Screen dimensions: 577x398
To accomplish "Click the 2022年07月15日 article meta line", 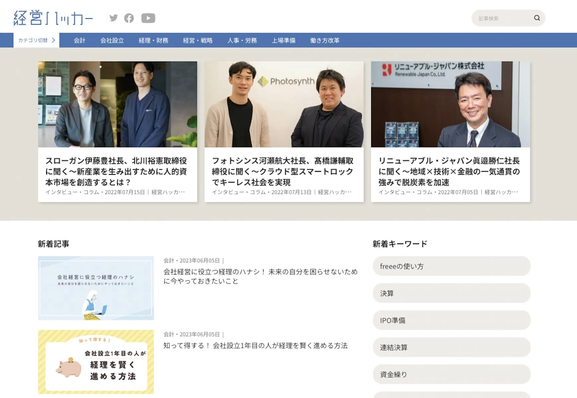I will click(115, 192).
